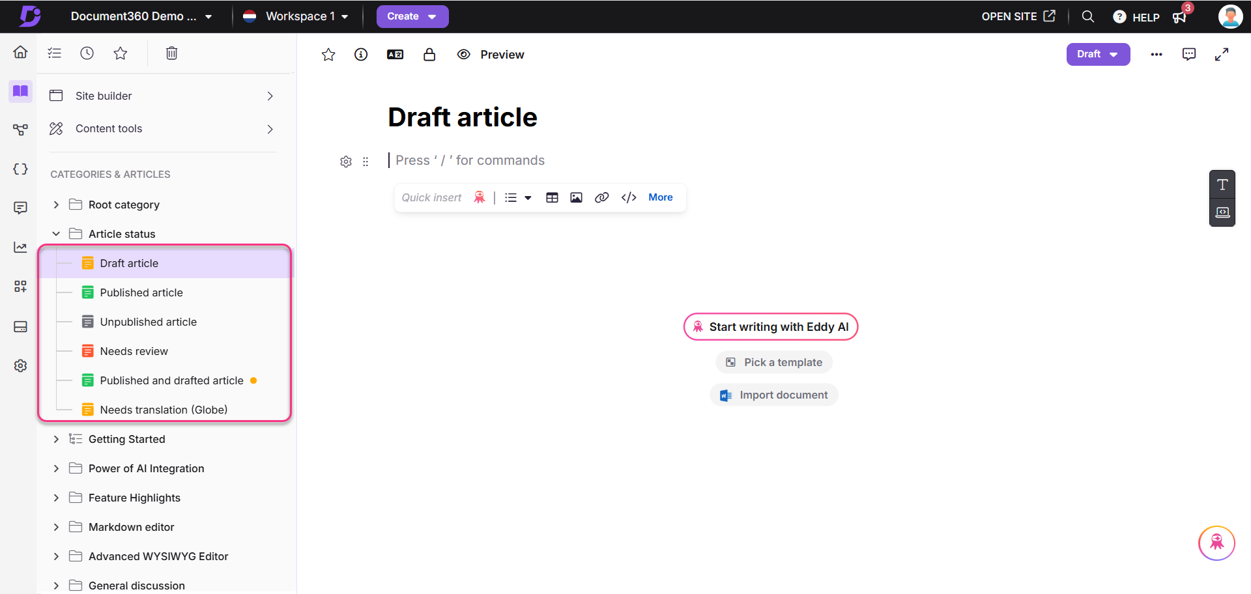Open the article info icon
This screenshot has height=594, width=1251.
point(361,55)
